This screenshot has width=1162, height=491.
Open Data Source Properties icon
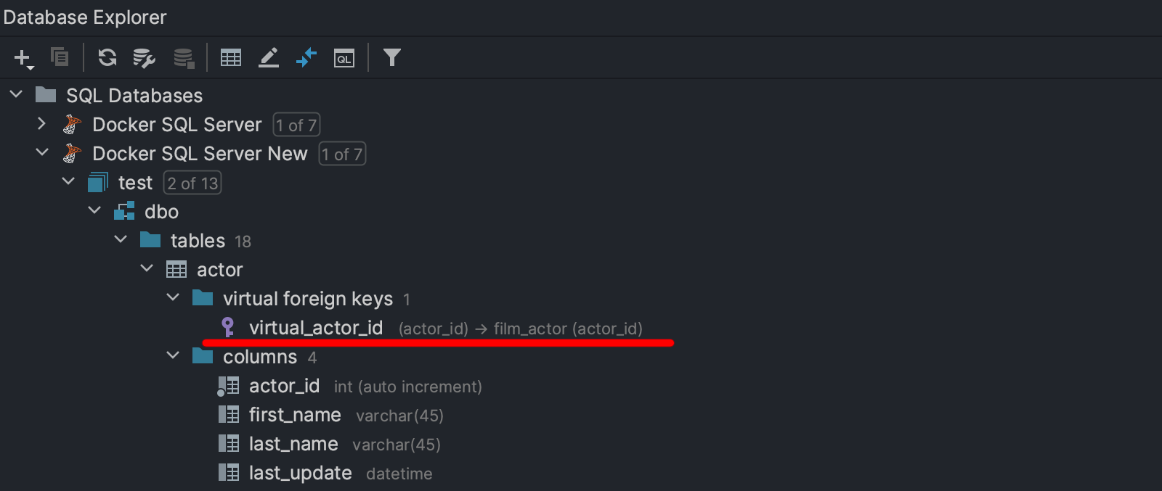tap(145, 58)
